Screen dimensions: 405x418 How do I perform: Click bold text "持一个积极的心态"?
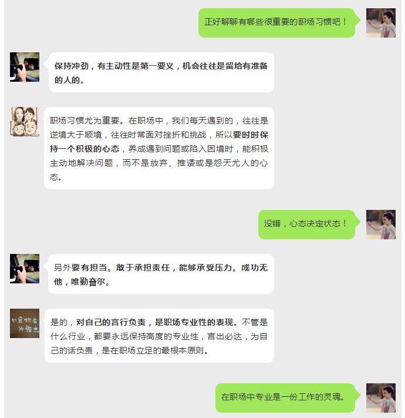click(85, 149)
